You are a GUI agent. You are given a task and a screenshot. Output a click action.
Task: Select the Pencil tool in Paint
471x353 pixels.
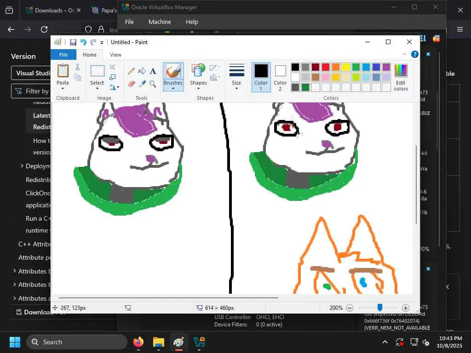coord(131,71)
